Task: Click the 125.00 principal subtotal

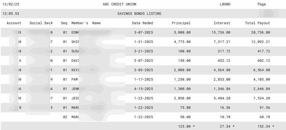Action: click(184, 127)
